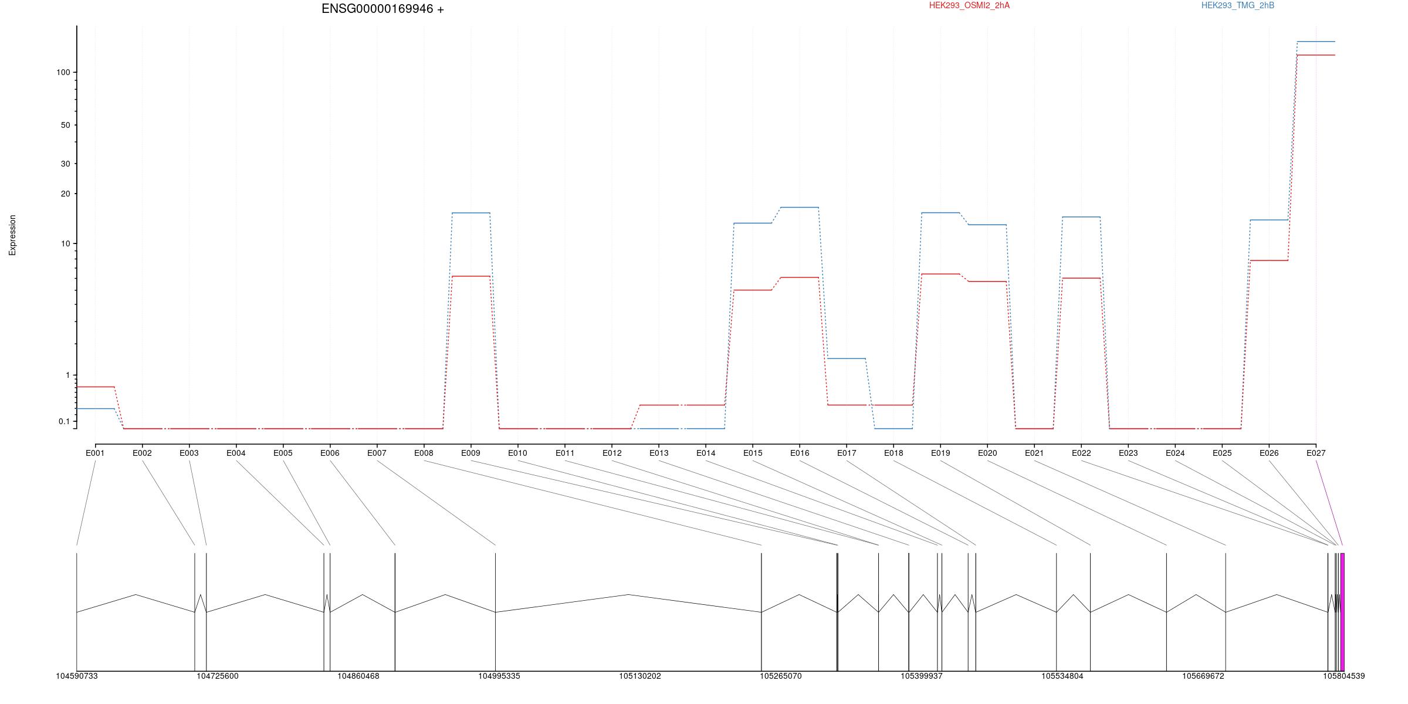Screen dimensions: 1408x704
Task: Select exon label E014
Action: click(706, 453)
